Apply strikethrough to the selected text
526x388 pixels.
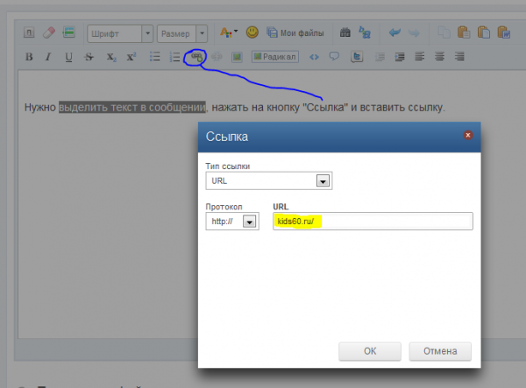click(89, 57)
